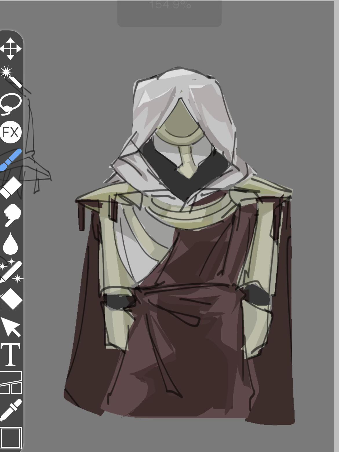Select the blue Brush tool

[11, 160]
